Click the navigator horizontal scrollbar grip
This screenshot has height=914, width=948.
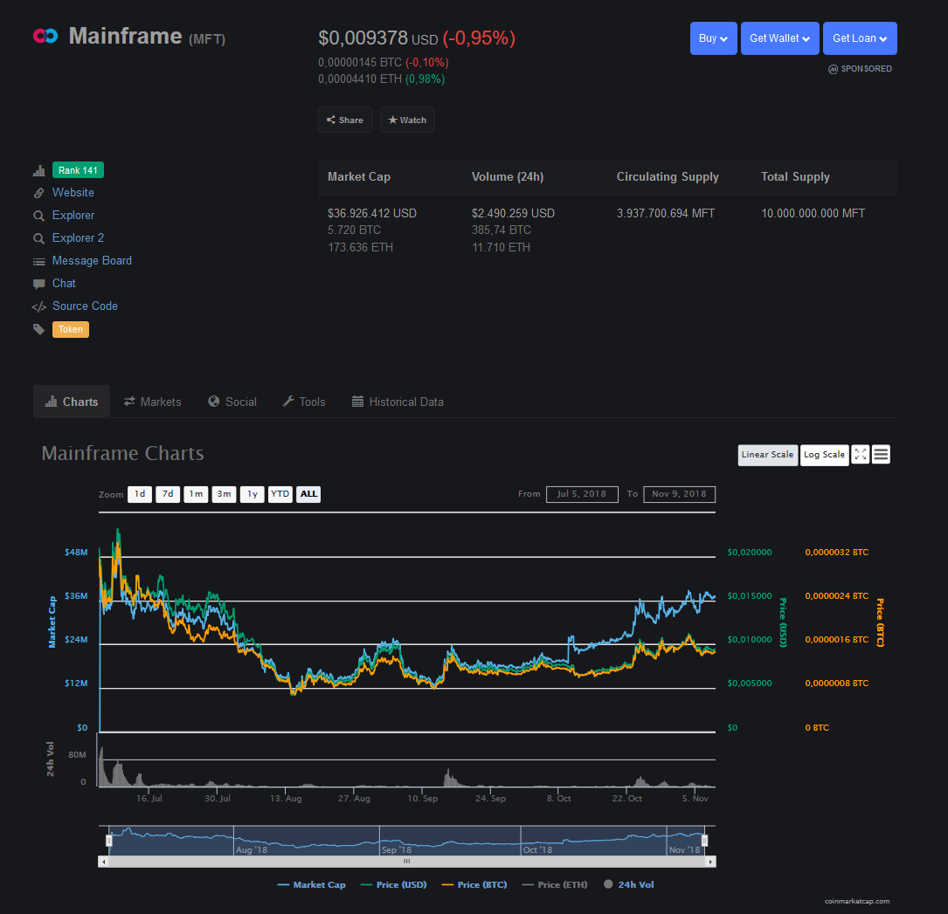[x=407, y=862]
